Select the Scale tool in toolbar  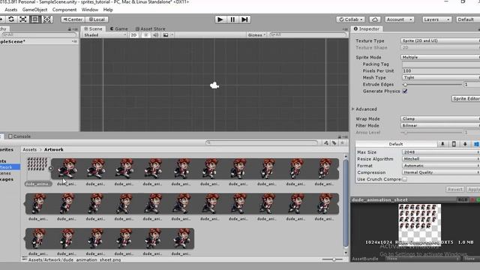pyautogui.click(x=23, y=19)
